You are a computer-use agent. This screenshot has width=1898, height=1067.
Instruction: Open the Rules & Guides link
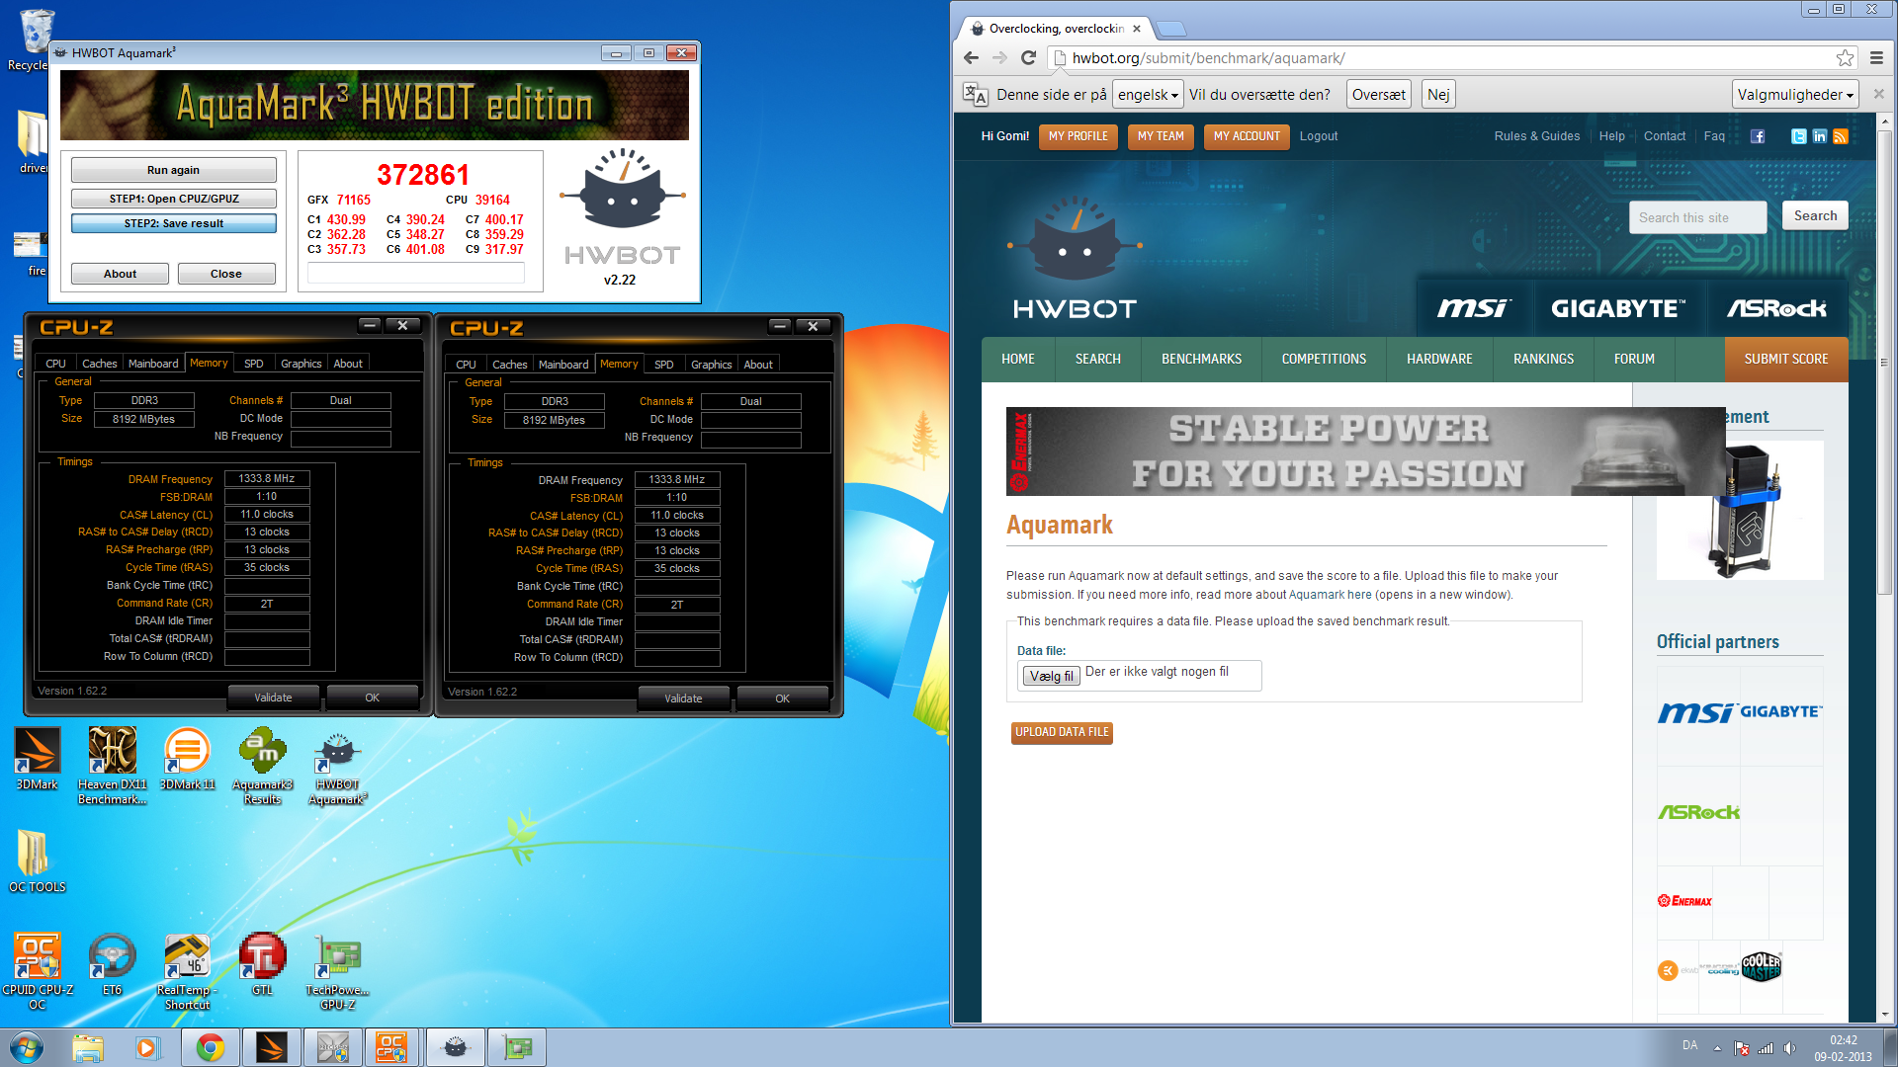pyautogui.click(x=1536, y=136)
